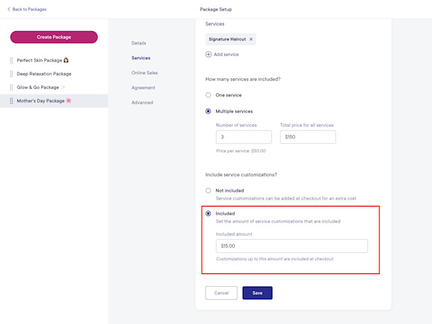Remove Signature Haircut with the X icon
This screenshot has width=432, height=324.
251,39
